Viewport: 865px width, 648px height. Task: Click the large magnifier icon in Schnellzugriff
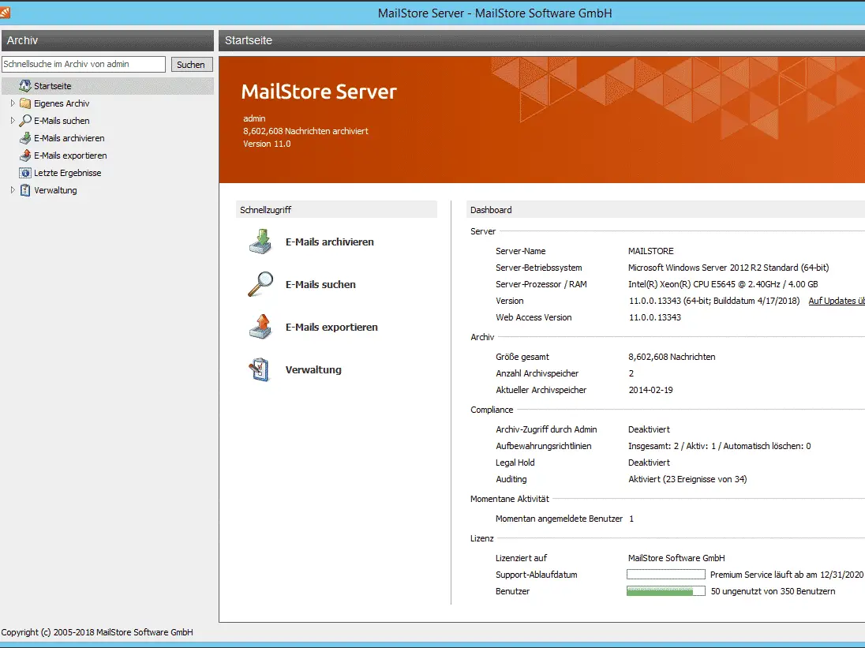(260, 284)
